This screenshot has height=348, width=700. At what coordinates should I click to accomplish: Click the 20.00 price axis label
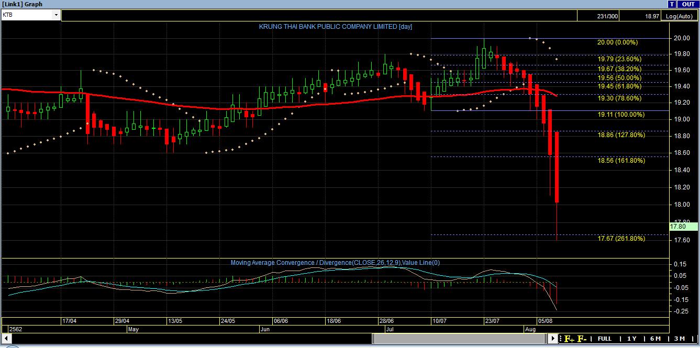click(x=681, y=38)
